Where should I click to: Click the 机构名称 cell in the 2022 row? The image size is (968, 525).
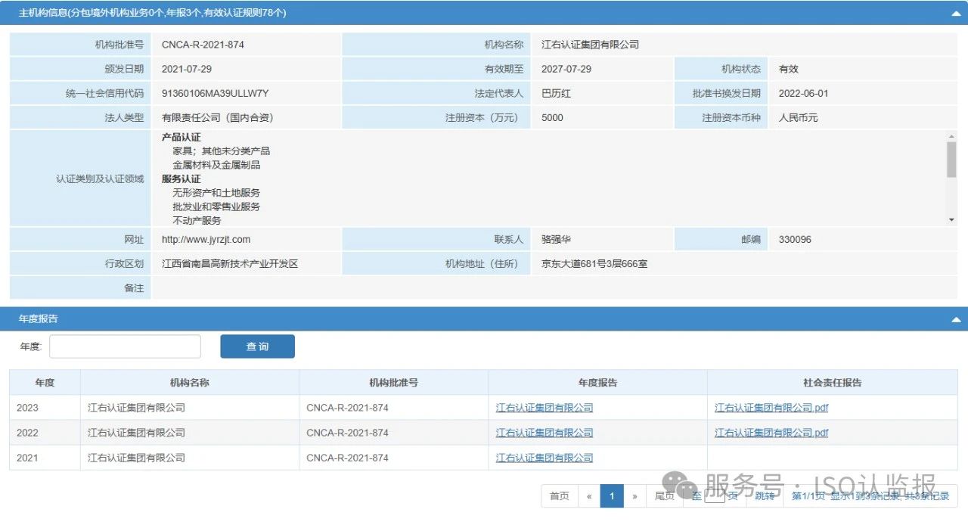click(190, 433)
